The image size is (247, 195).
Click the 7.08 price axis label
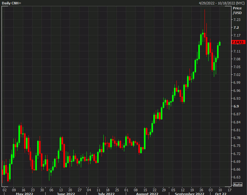237,59
